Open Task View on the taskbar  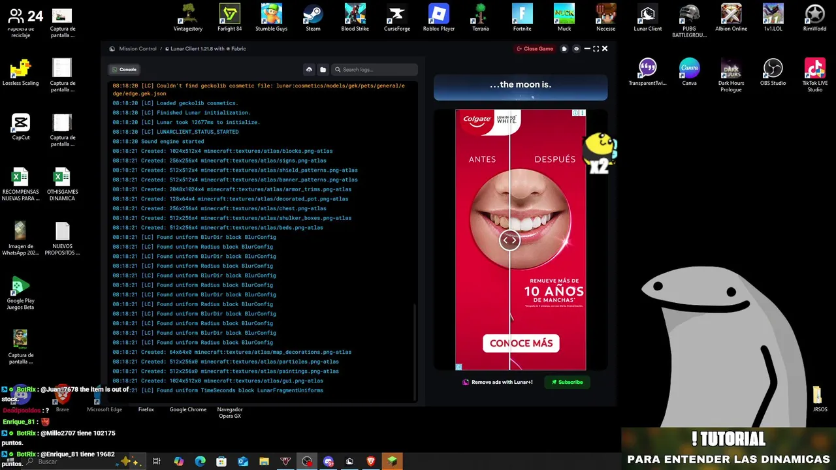click(157, 462)
